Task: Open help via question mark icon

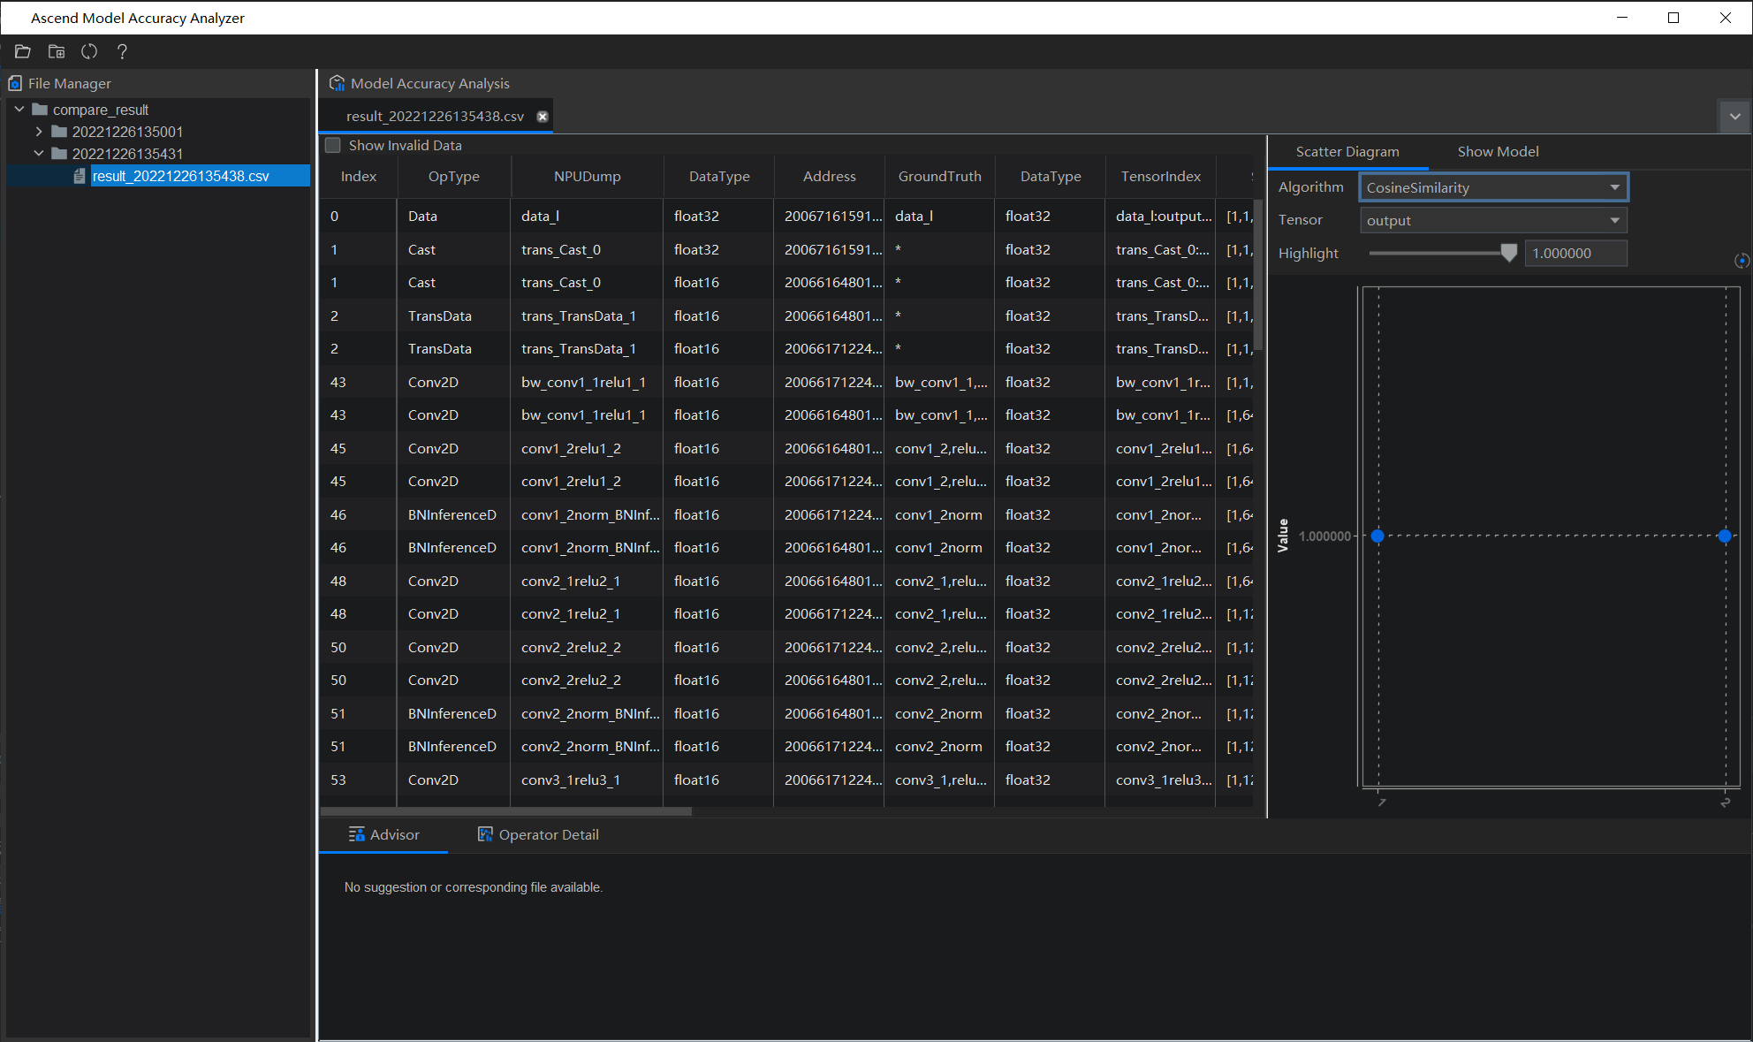Action: coord(122,52)
